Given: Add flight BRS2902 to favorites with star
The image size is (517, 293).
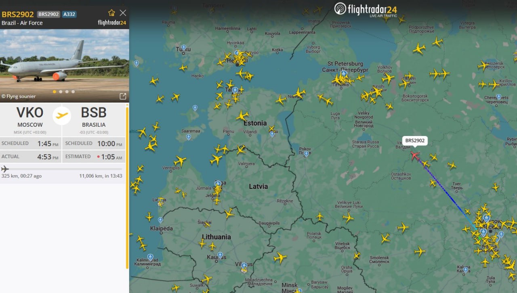Looking at the screenshot, I should point(112,13).
